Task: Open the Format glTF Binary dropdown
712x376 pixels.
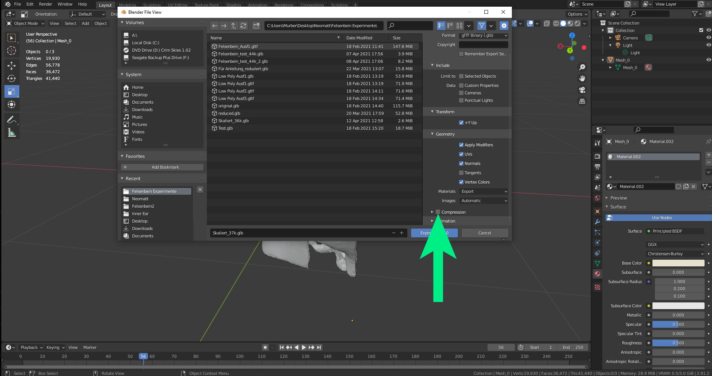Action: coord(484,36)
